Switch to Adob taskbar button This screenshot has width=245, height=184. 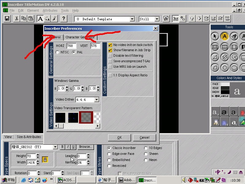point(127,180)
